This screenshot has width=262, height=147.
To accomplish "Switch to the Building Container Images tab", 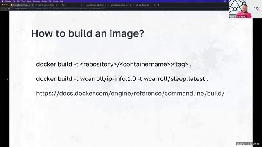I will (x=21, y=5).
